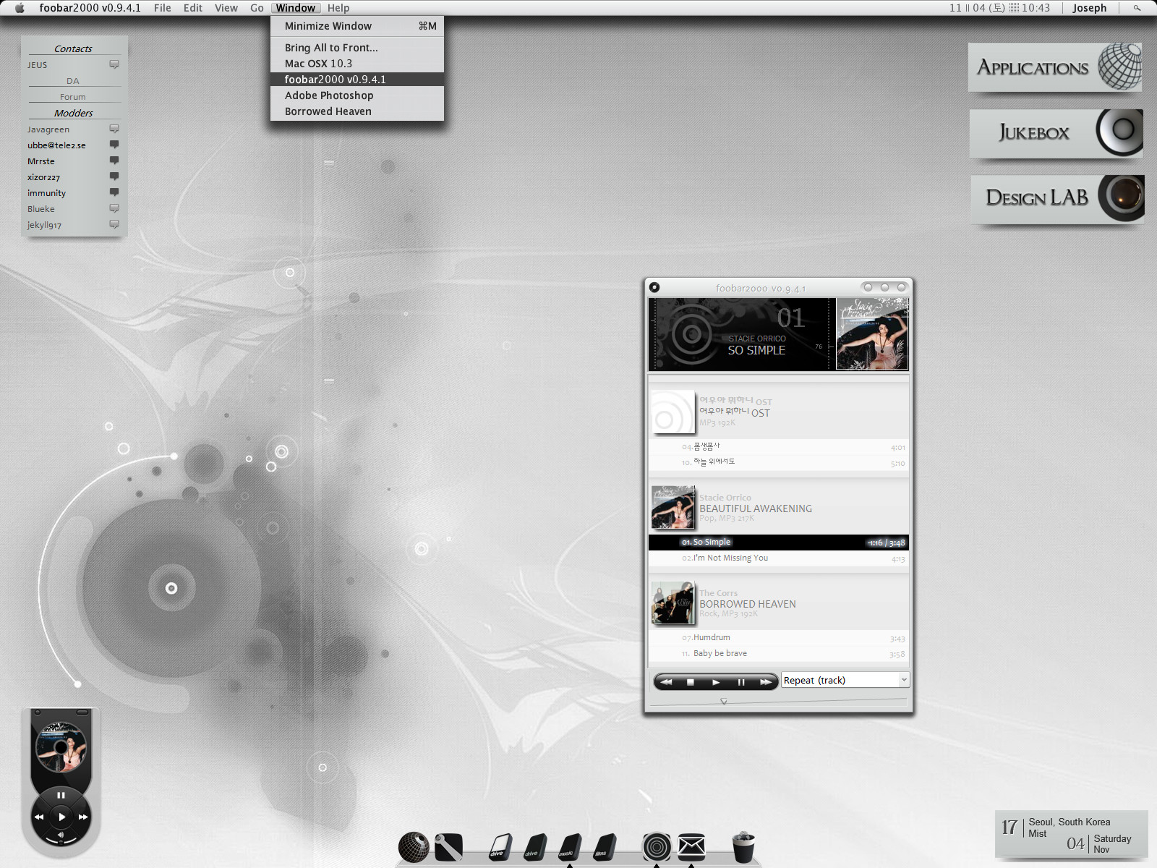The image size is (1157, 868).
Task: Open the dark drive dock icon
Action: coord(535,847)
